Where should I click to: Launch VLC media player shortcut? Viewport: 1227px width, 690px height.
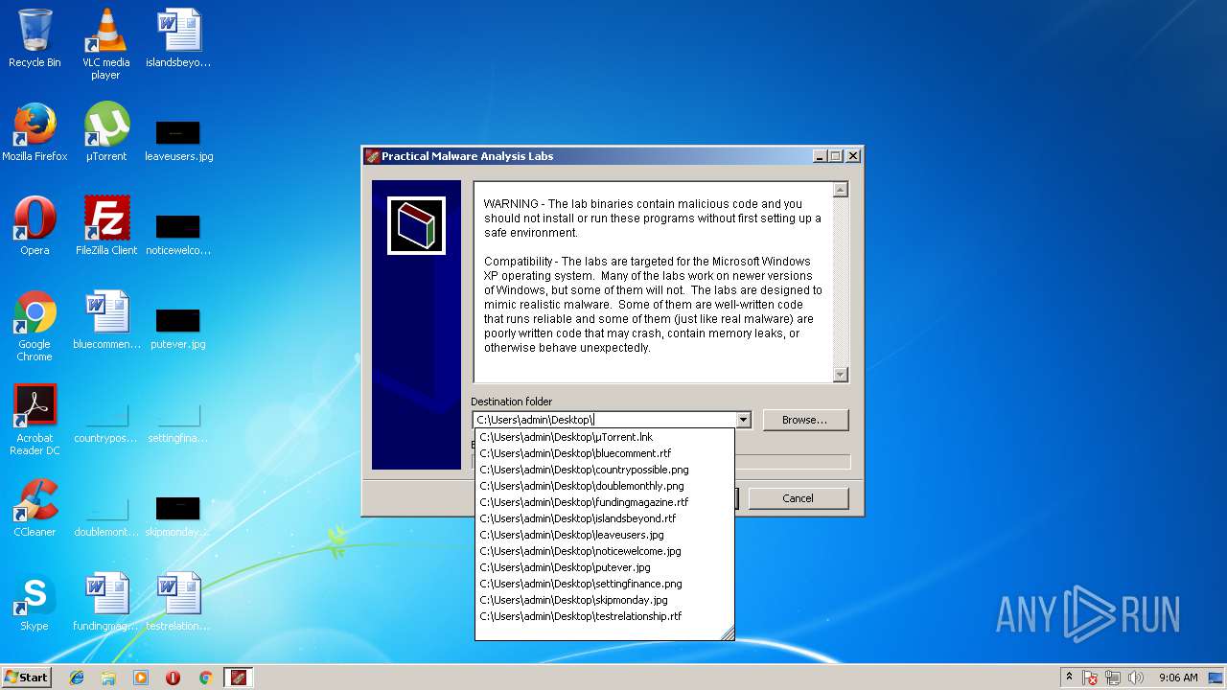point(105,44)
